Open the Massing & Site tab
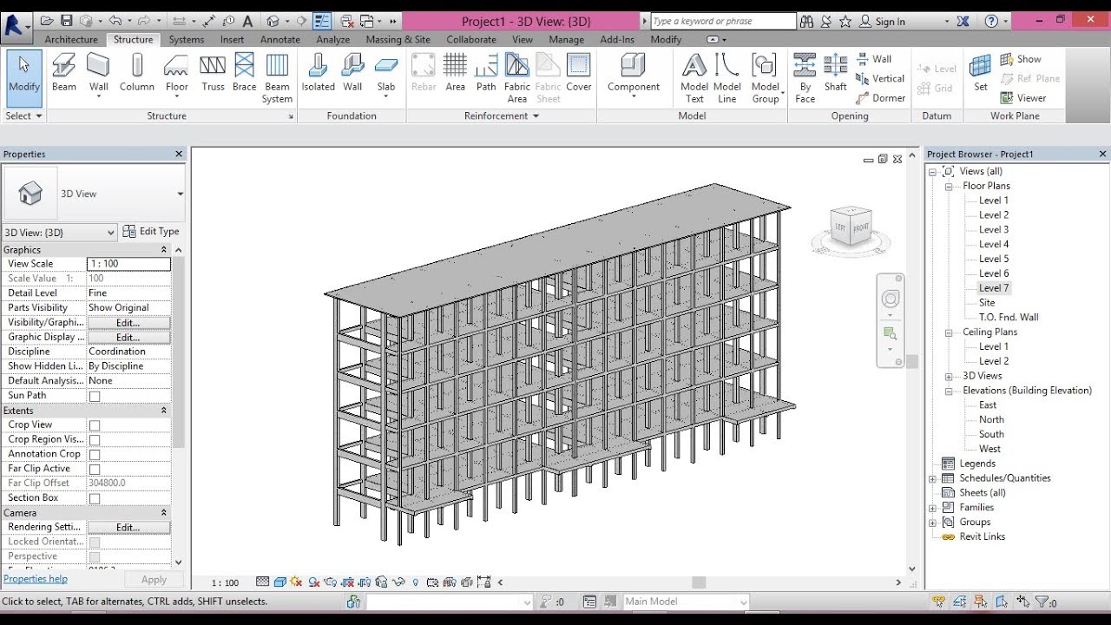This screenshot has height=625, width=1111. tap(398, 39)
